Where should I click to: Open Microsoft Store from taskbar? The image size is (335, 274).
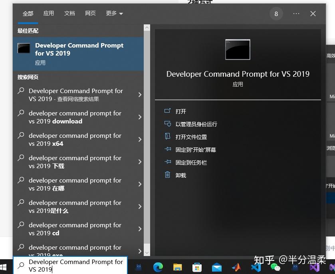(197, 267)
